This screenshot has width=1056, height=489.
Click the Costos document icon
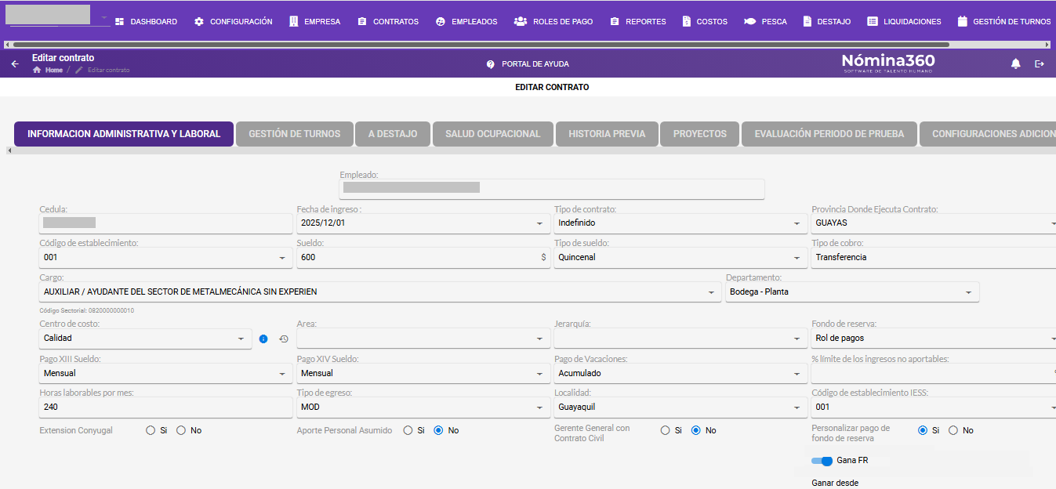coord(687,22)
